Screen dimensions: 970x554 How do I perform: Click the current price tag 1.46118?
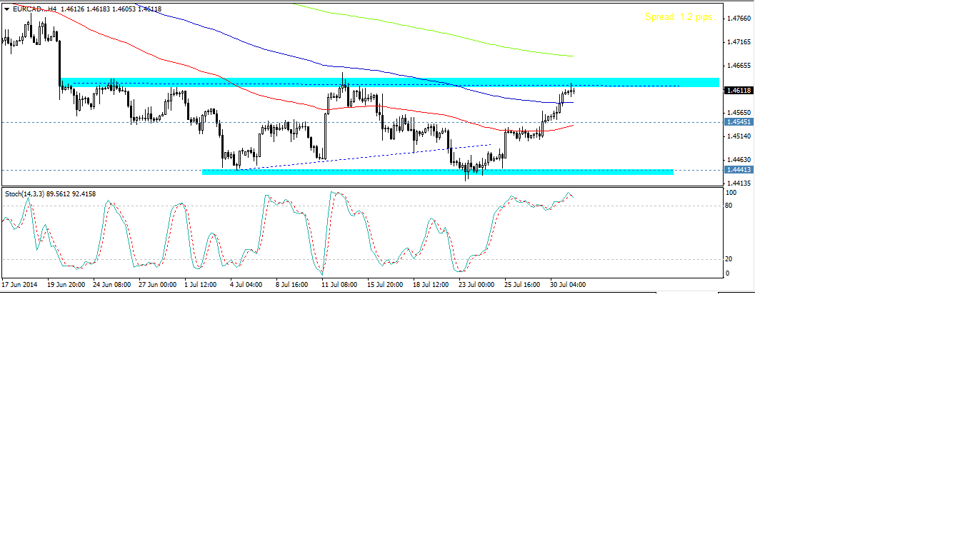(739, 91)
